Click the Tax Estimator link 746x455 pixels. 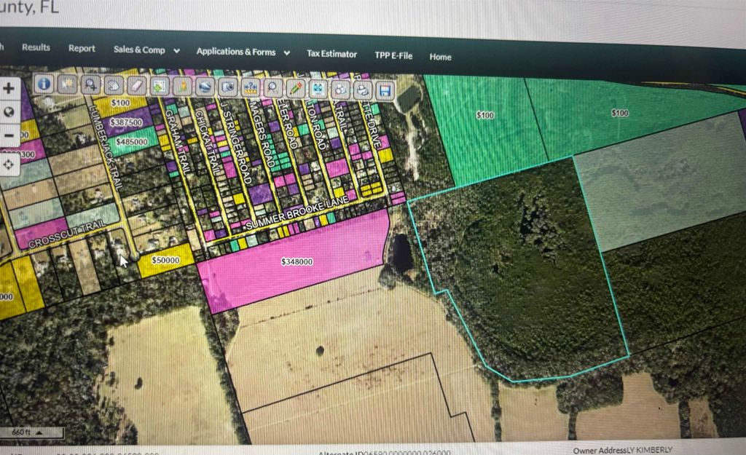point(332,54)
